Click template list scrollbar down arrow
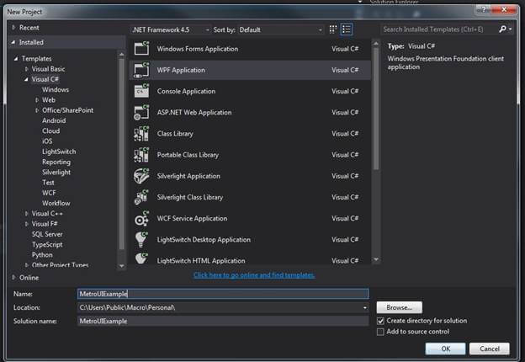Image resolution: width=525 pixels, height=362 pixels. coord(376,259)
